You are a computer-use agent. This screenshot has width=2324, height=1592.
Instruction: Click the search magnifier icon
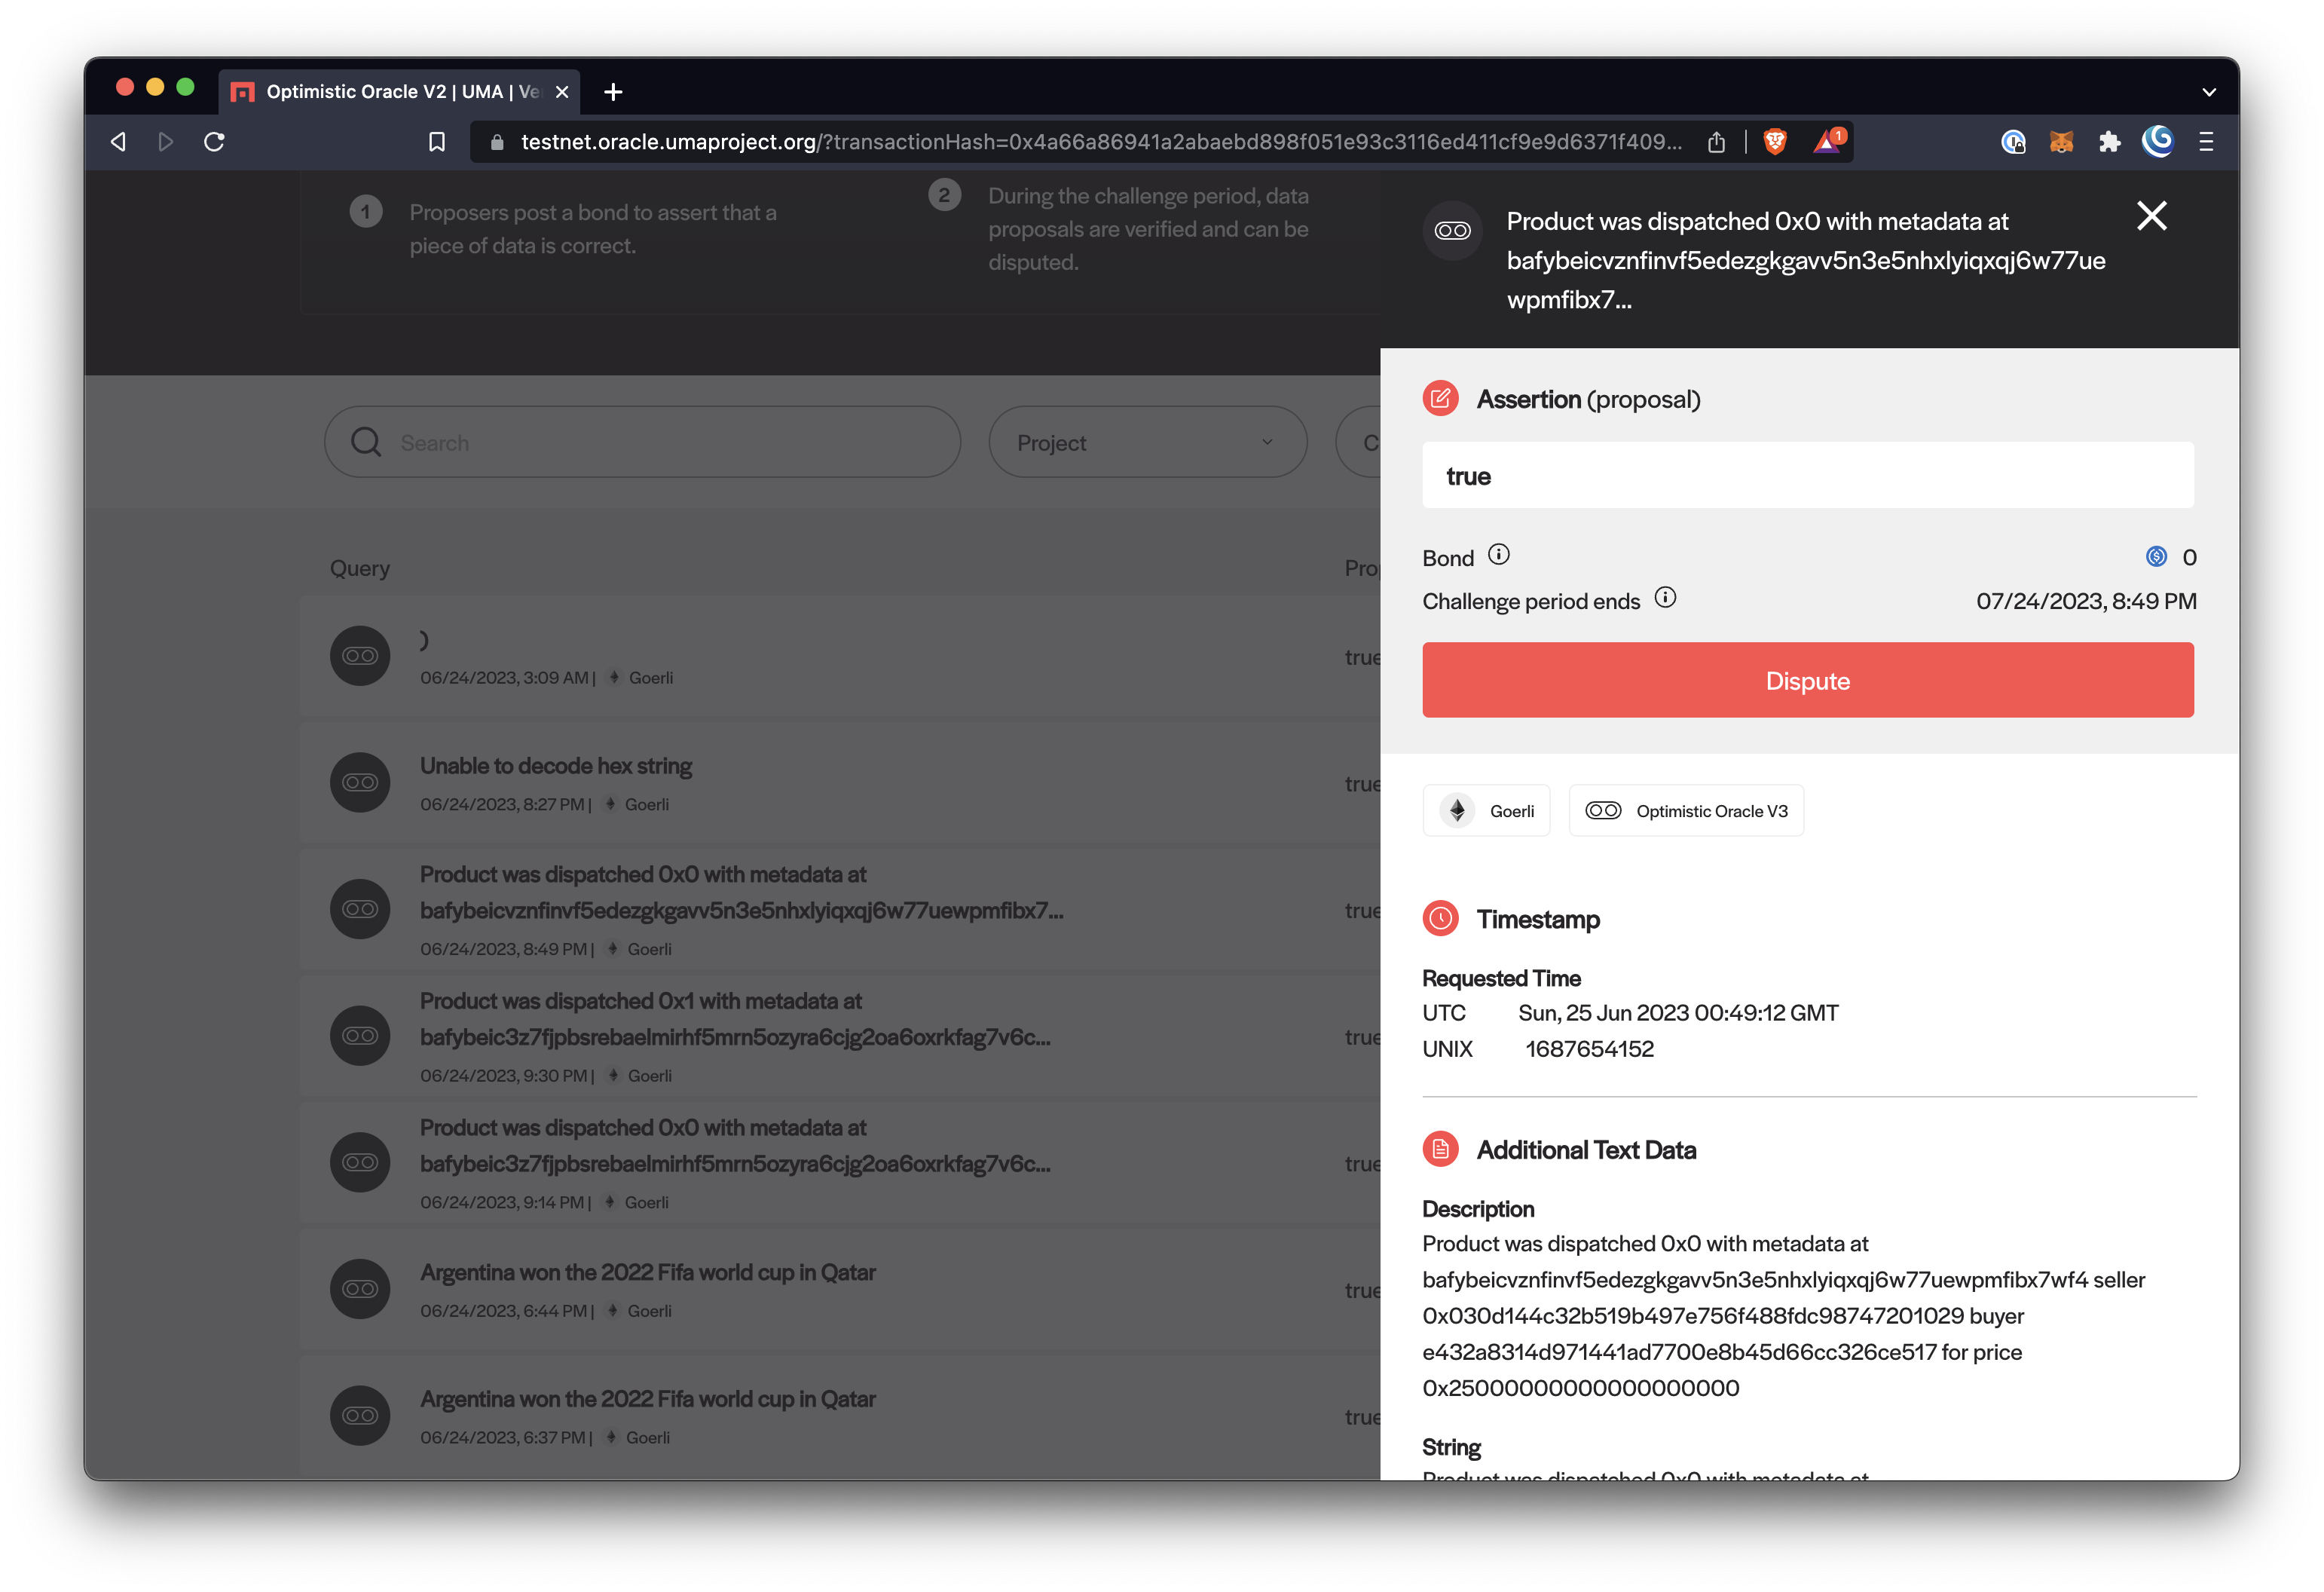click(366, 442)
